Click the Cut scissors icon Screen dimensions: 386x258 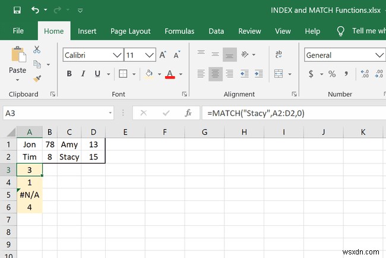click(37, 49)
